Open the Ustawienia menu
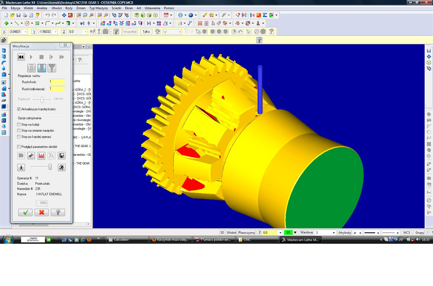The image size is (433, 286). pos(152,8)
